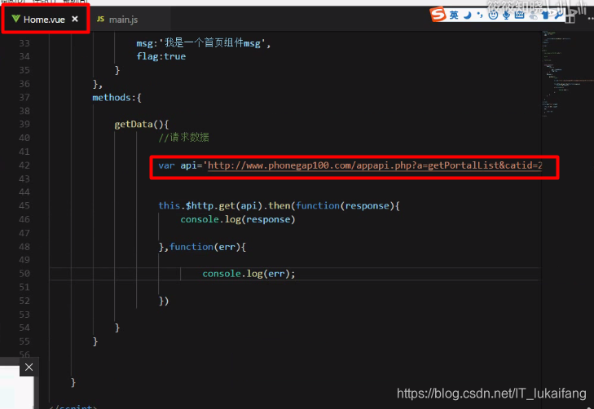The image size is (594, 409).
Task: Open the Sogou emoji smiley panel
Action: [x=493, y=15]
